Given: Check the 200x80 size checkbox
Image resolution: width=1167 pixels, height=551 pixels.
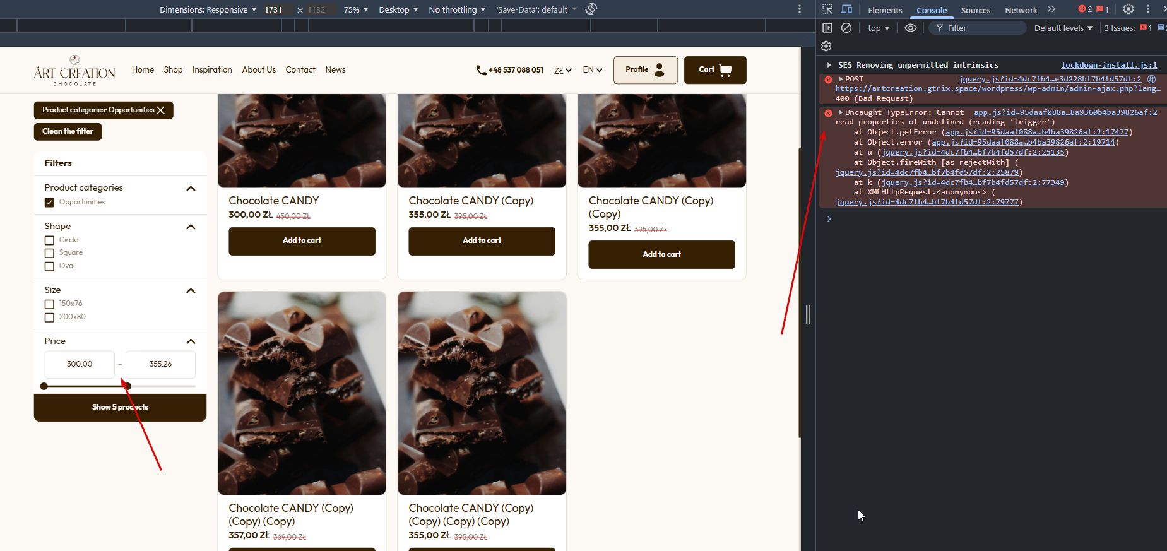Looking at the screenshot, I should pyautogui.click(x=49, y=317).
